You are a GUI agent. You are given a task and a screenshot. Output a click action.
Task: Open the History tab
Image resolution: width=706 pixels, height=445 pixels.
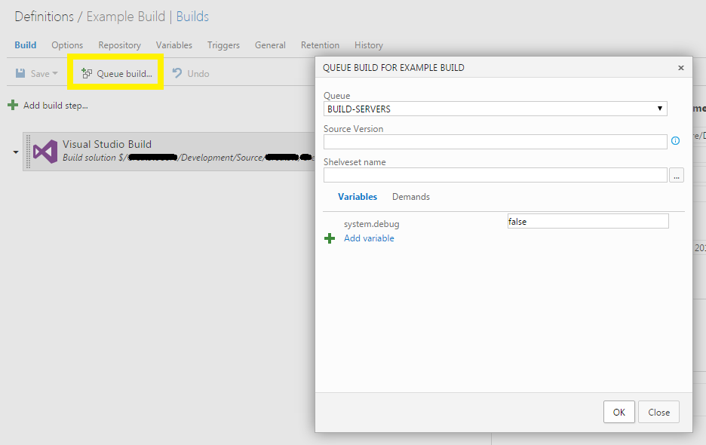[x=368, y=45]
